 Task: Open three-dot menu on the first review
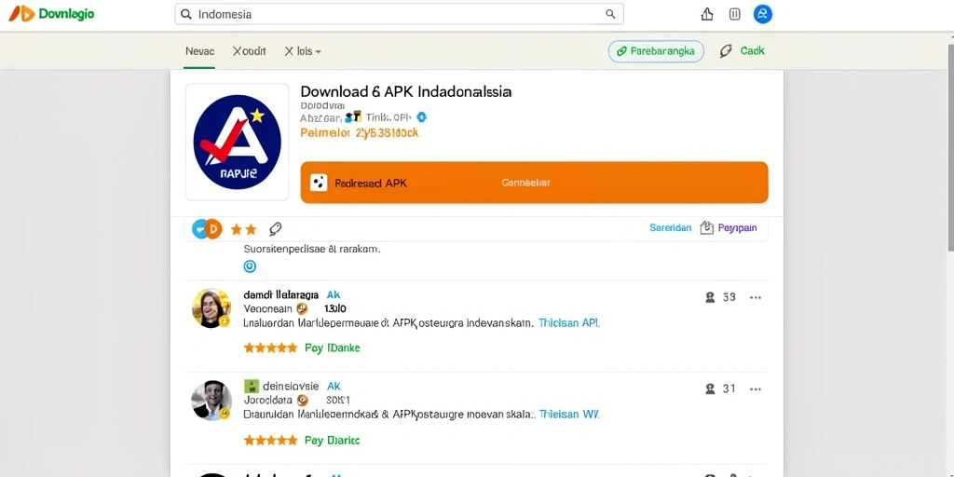[755, 297]
